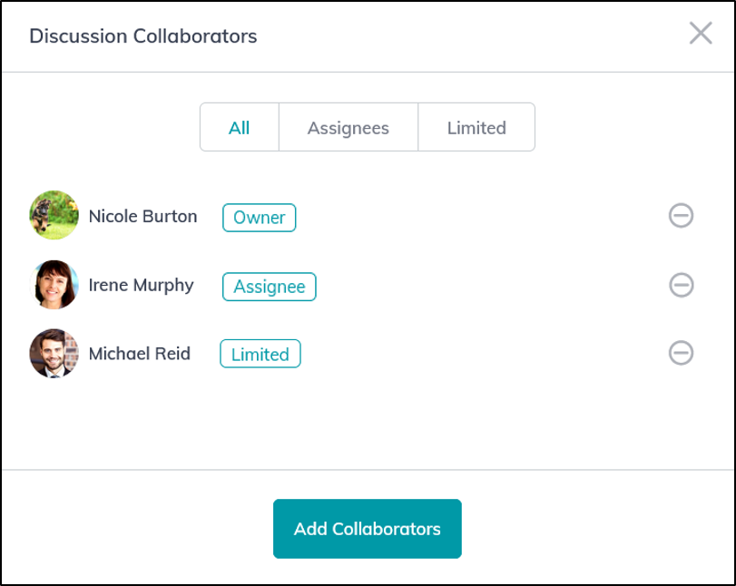
Task: Switch to the Limited filter tab
Action: tap(476, 127)
